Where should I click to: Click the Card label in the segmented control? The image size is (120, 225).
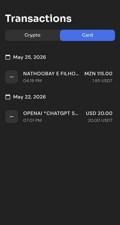tap(88, 35)
